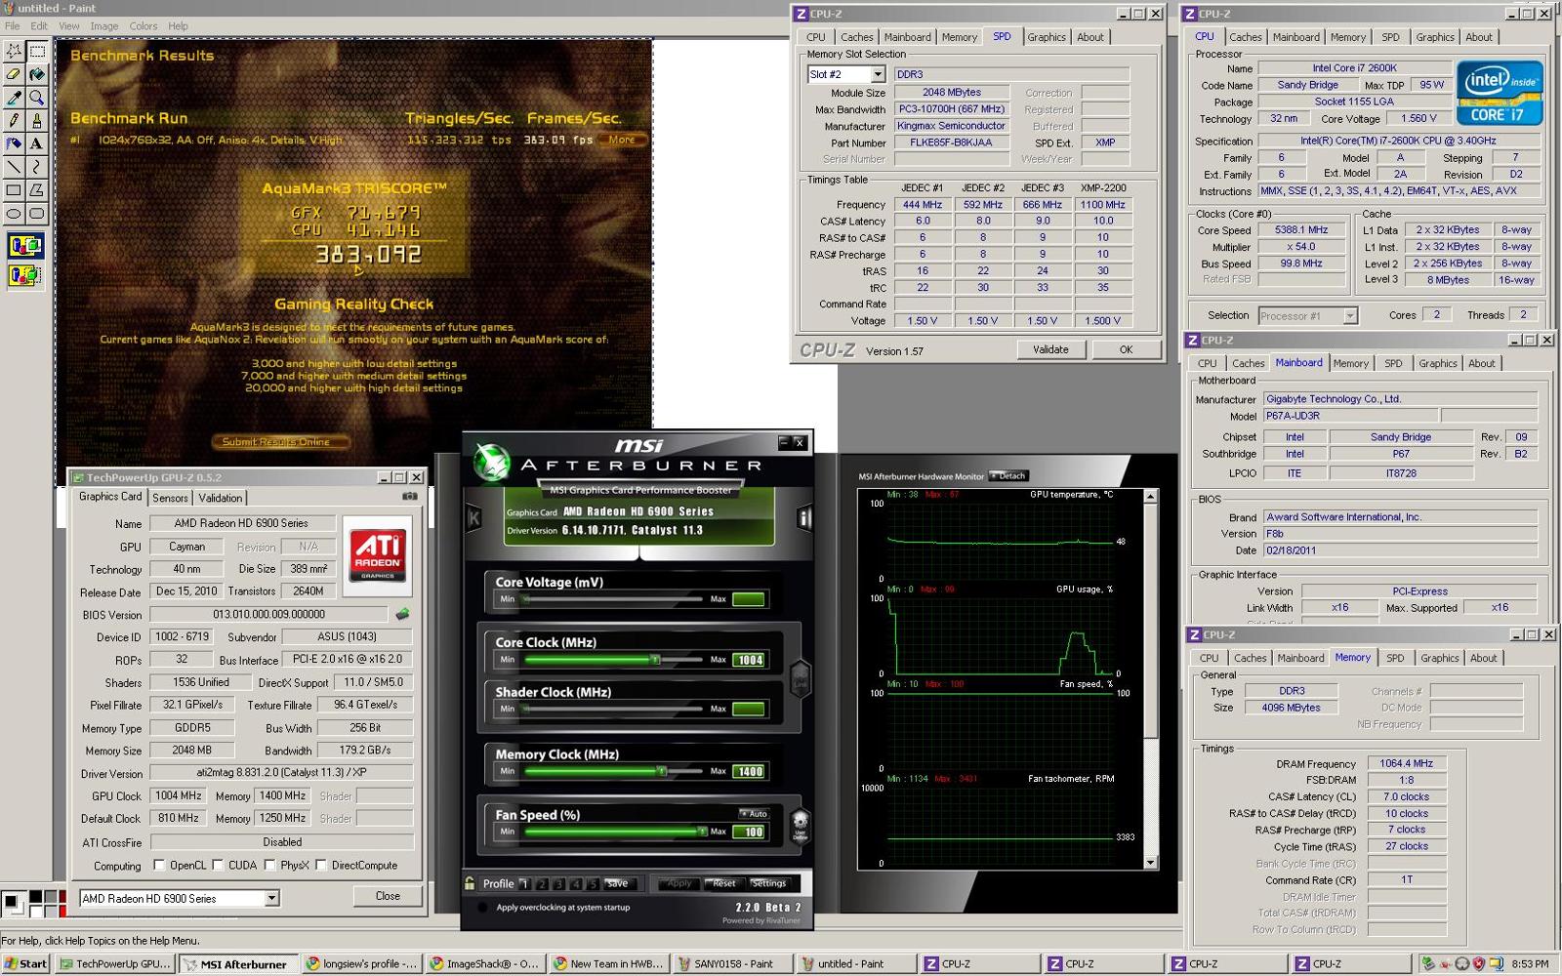
Task: Click the Link clocks icon in Afterburner
Action: pyautogui.click(x=801, y=678)
